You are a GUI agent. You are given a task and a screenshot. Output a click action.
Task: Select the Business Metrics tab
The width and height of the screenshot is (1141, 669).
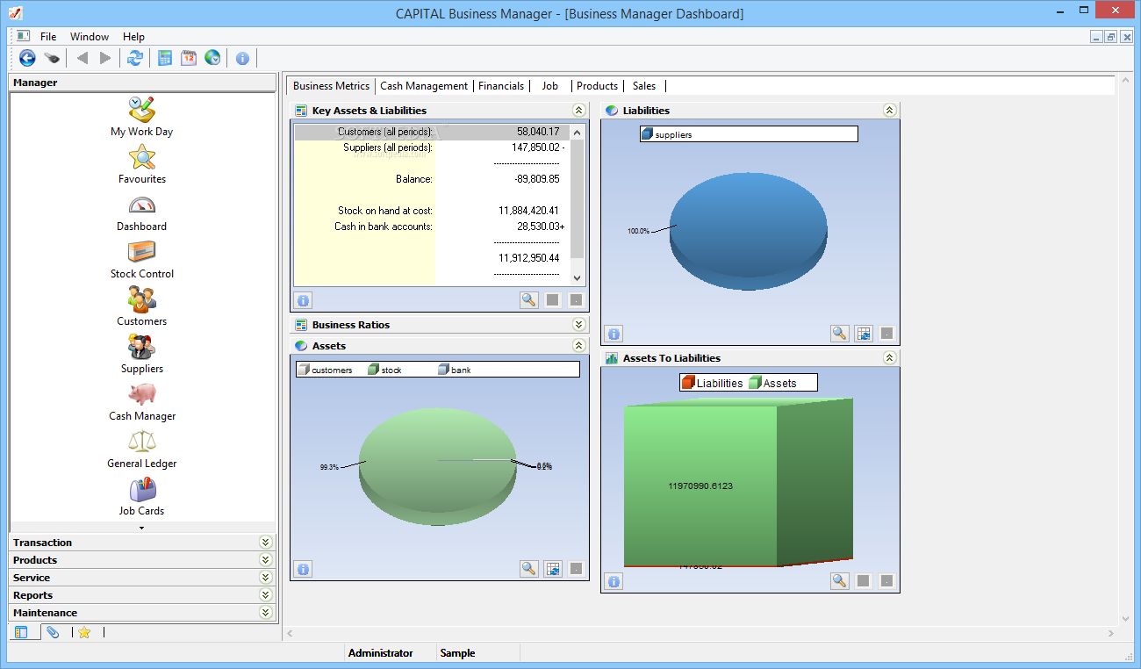click(x=331, y=86)
